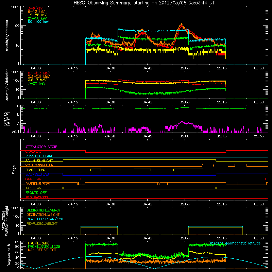Click the 0.3-0.8 MeV legend entry
The width and height of the screenshot is (272, 272).
point(39,76)
